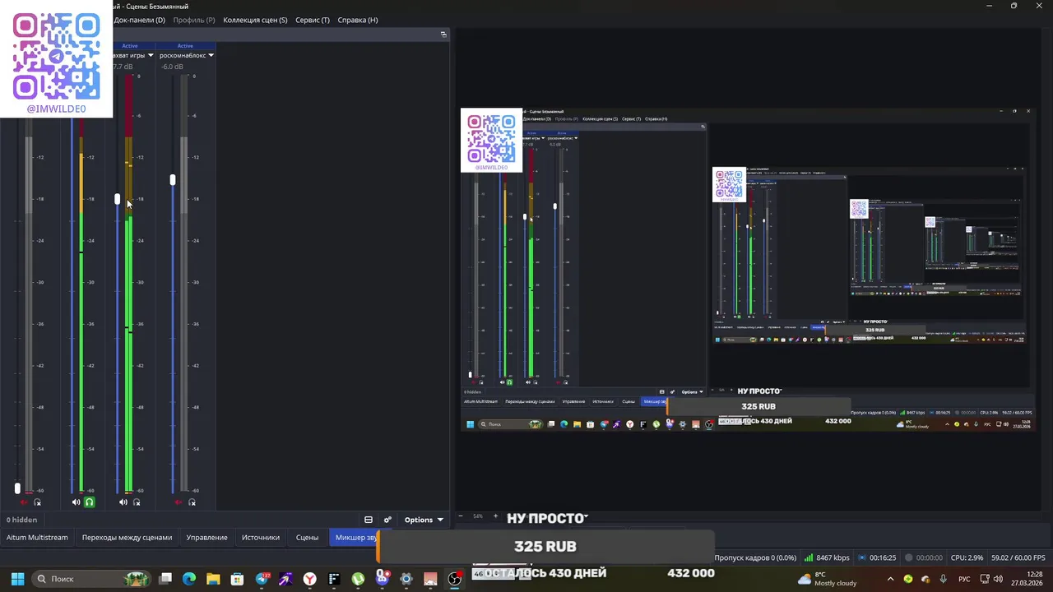Open Yandex Browser from the taskbar

tap(309, 579)
